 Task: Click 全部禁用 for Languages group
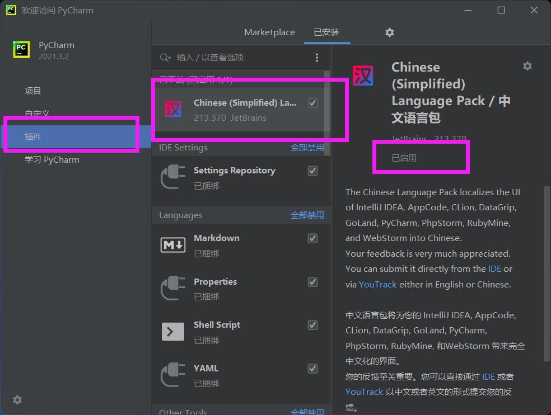click(x=307, y=215)
